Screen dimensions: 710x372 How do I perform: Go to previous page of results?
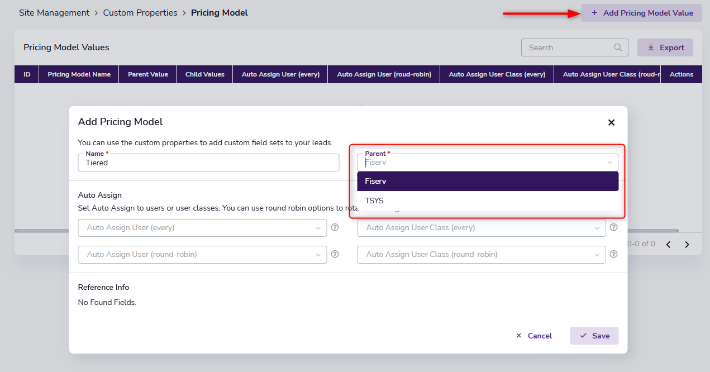click(668, 244)
